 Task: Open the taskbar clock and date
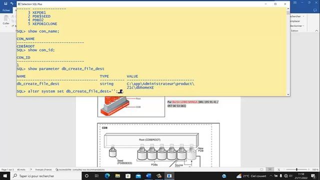(301, 176)
